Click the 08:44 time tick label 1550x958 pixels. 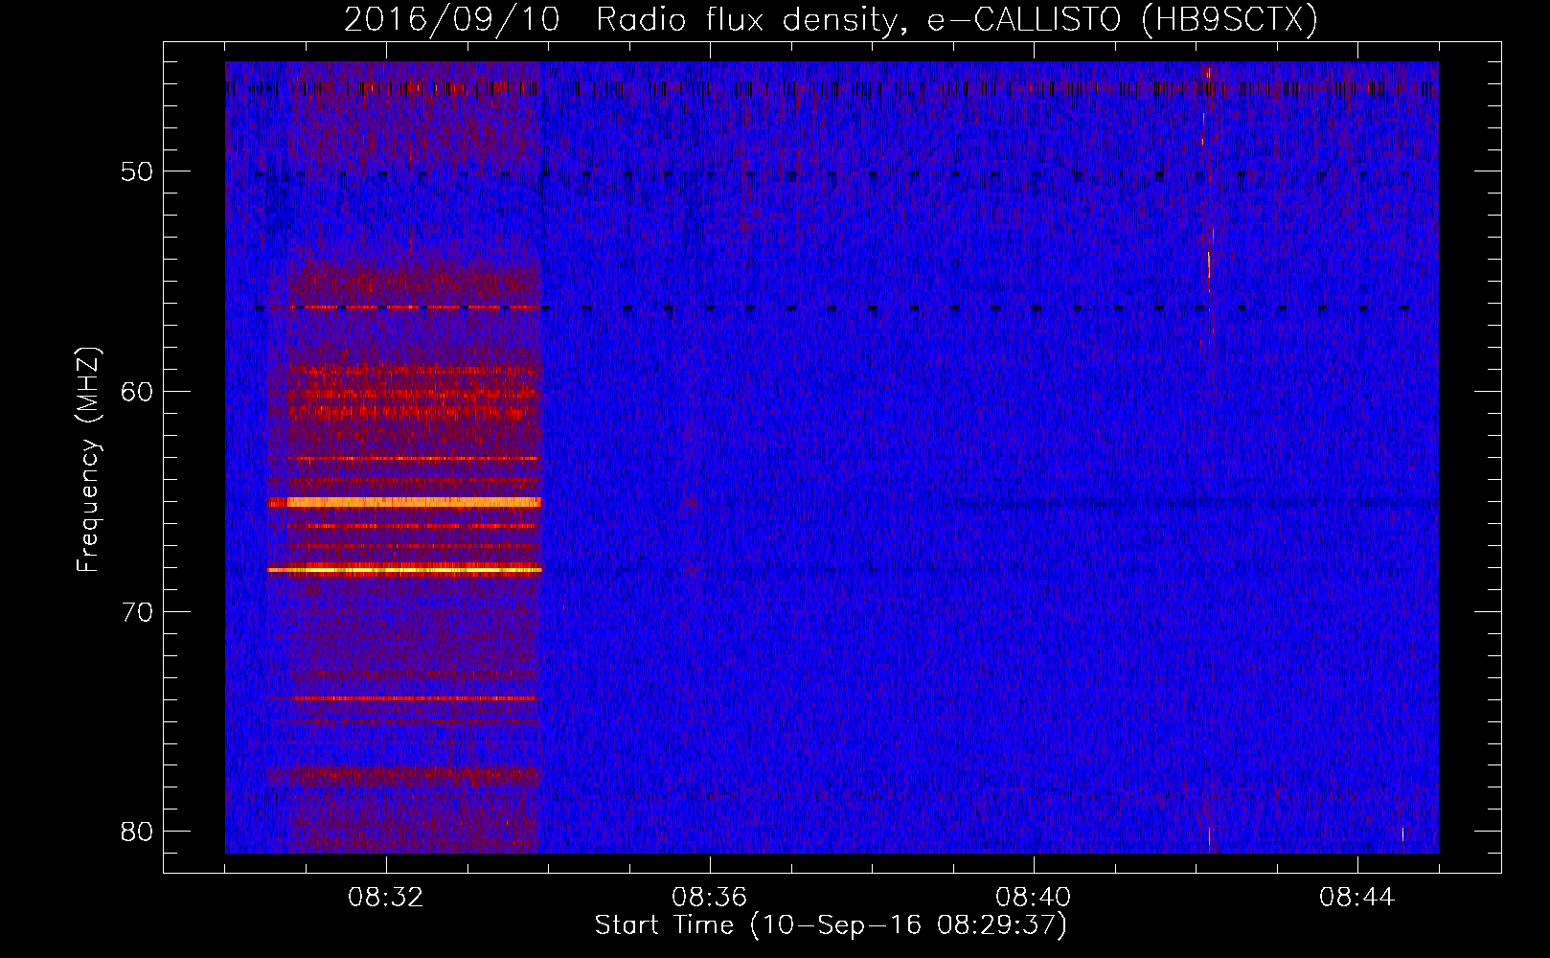pyautogui.click(x=1357, y=898)
